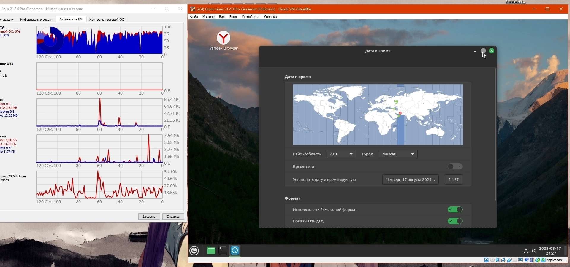Switch to the Контроль гостевой ОС tab

107,20
